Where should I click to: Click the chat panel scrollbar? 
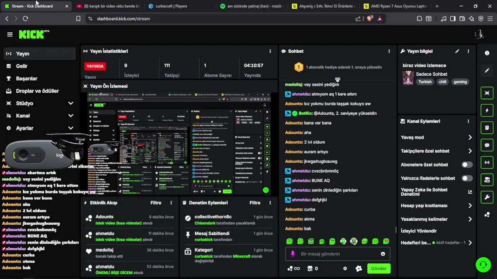click(396, 230)
